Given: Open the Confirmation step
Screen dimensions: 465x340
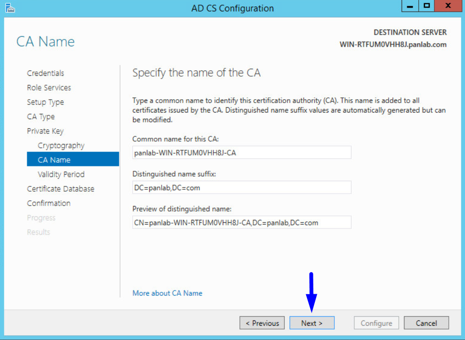Looking at the screenshot, I should tap(49, 203).
